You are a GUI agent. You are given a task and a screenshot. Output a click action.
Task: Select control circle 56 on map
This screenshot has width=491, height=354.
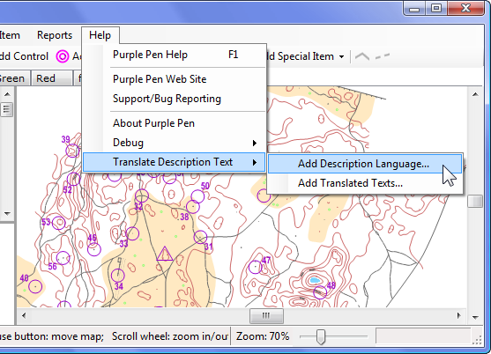tap(63, 258)
